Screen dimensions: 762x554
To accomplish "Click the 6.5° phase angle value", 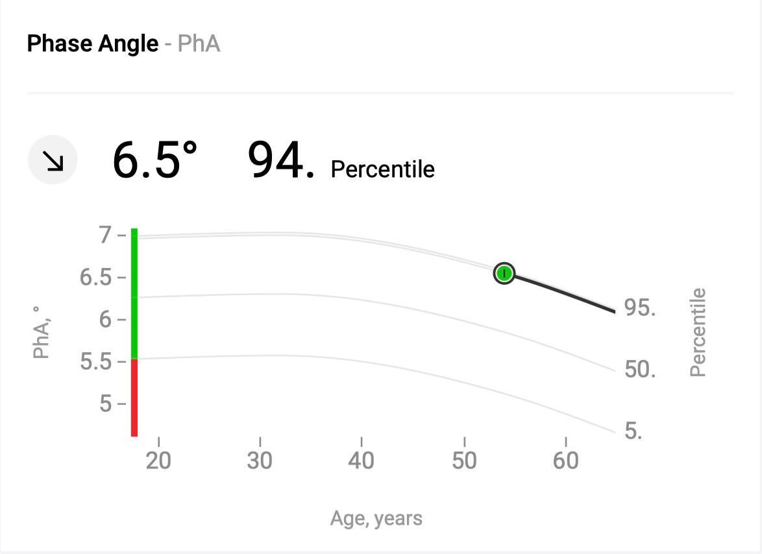I will point(154,160).
